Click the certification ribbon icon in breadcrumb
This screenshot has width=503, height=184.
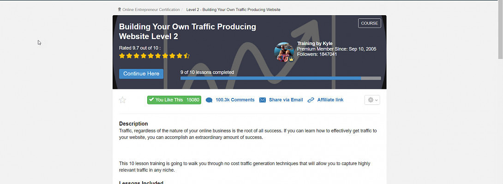click(x=120, y=10)
